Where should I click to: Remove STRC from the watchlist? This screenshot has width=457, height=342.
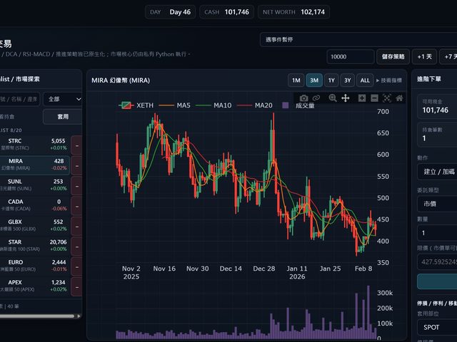[77, 145]
